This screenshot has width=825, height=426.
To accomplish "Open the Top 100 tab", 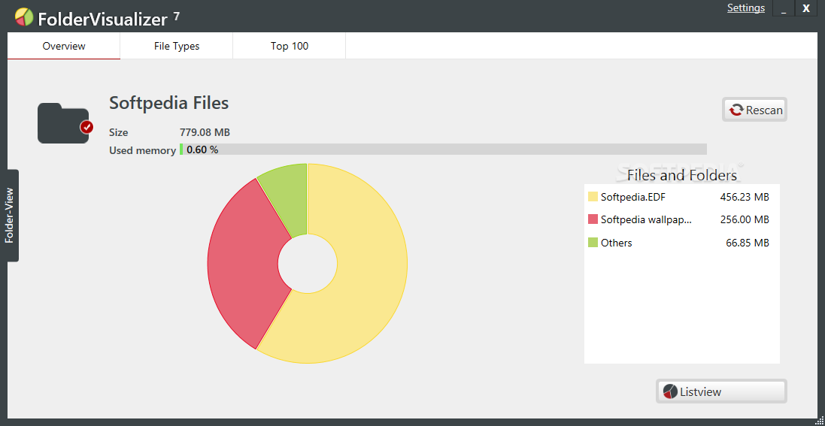I will click(290, 46).
